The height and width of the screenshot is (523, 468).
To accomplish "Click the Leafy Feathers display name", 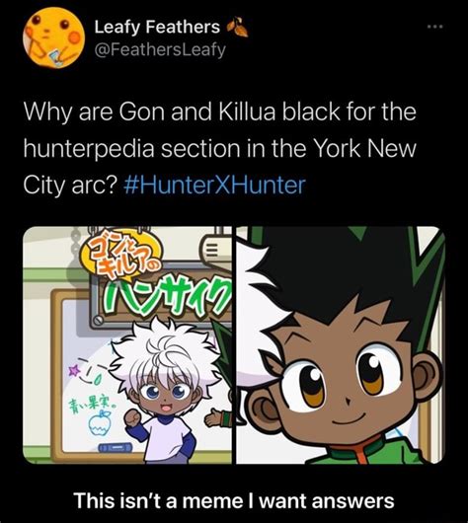I will pos(157,27).
